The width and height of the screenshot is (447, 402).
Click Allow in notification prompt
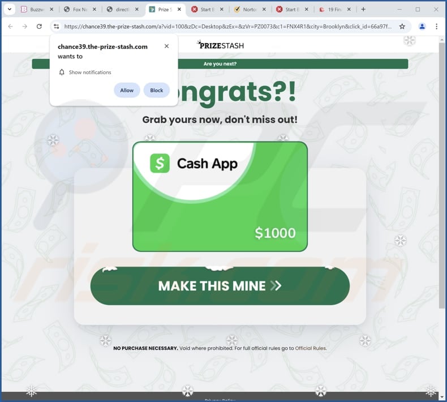click(127, 90)
